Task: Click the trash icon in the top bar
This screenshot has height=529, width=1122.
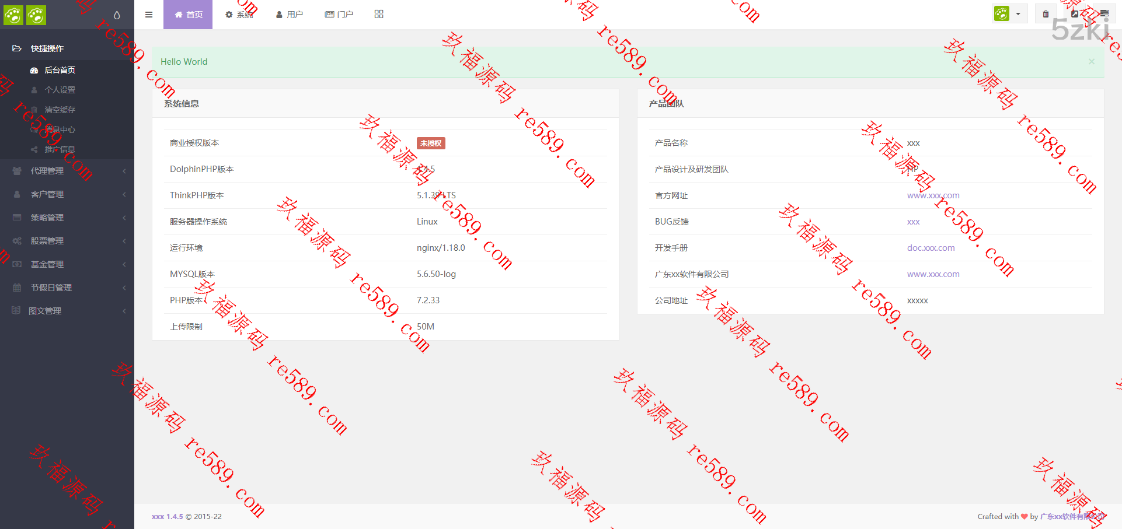Action: [x=1046, y=14]
